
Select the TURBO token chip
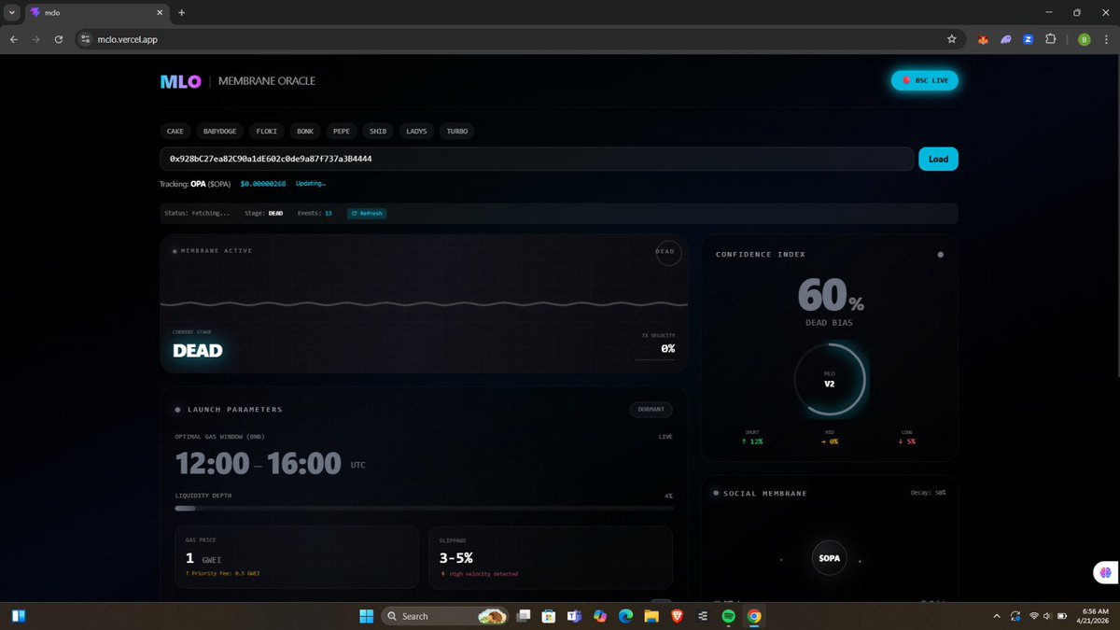457,132
